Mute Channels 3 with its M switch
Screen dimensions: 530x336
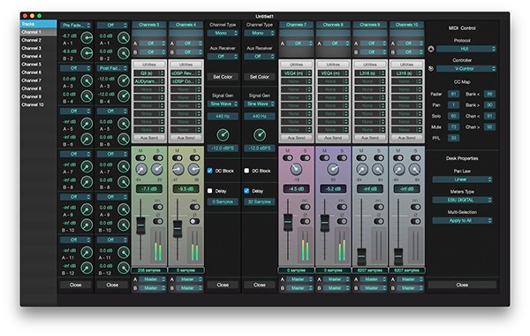140,157
